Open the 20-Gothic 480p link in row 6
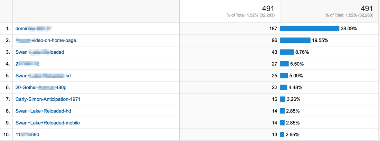This screenshot has width=380, height=141. [41, 87]
